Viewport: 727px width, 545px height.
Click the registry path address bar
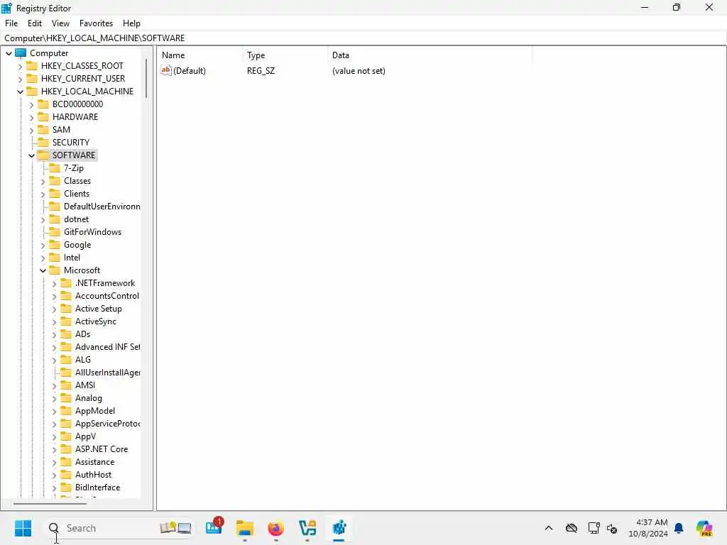click(x=363, y=38)
